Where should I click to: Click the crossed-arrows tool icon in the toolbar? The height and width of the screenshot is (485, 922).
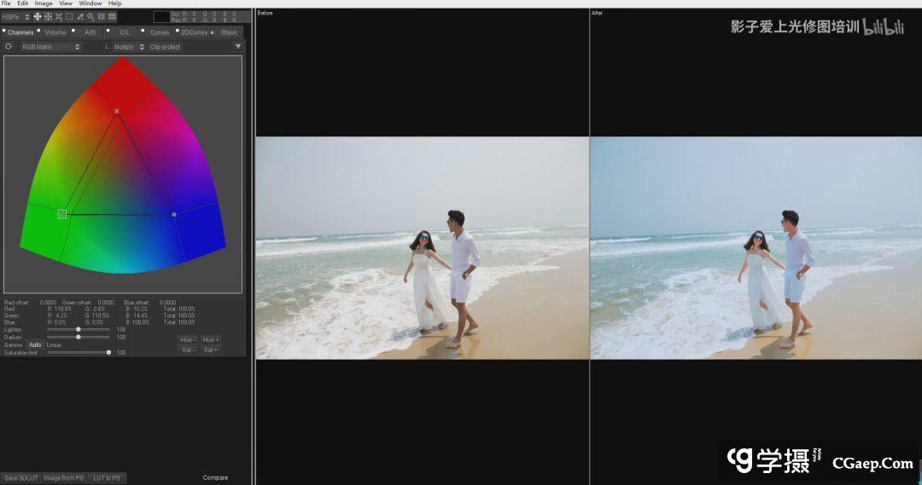[x=59, y=16]
